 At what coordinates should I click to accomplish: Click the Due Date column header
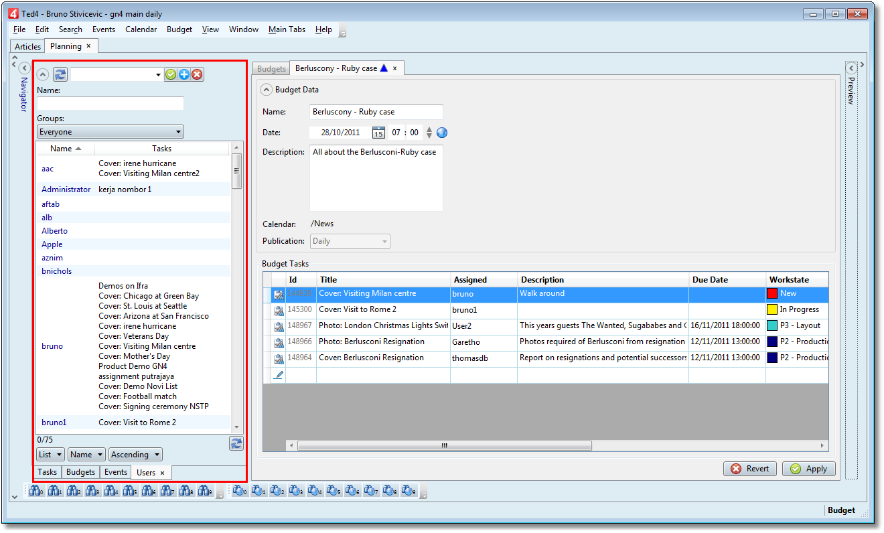coord(727,280)
